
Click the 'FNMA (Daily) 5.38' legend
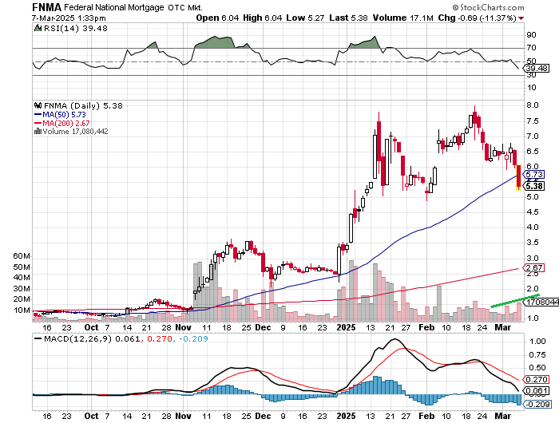click(x=83, y=106)
